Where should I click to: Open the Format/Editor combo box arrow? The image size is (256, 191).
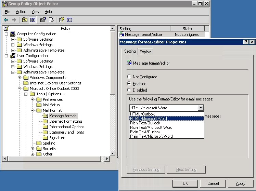[x=201, y=108]
